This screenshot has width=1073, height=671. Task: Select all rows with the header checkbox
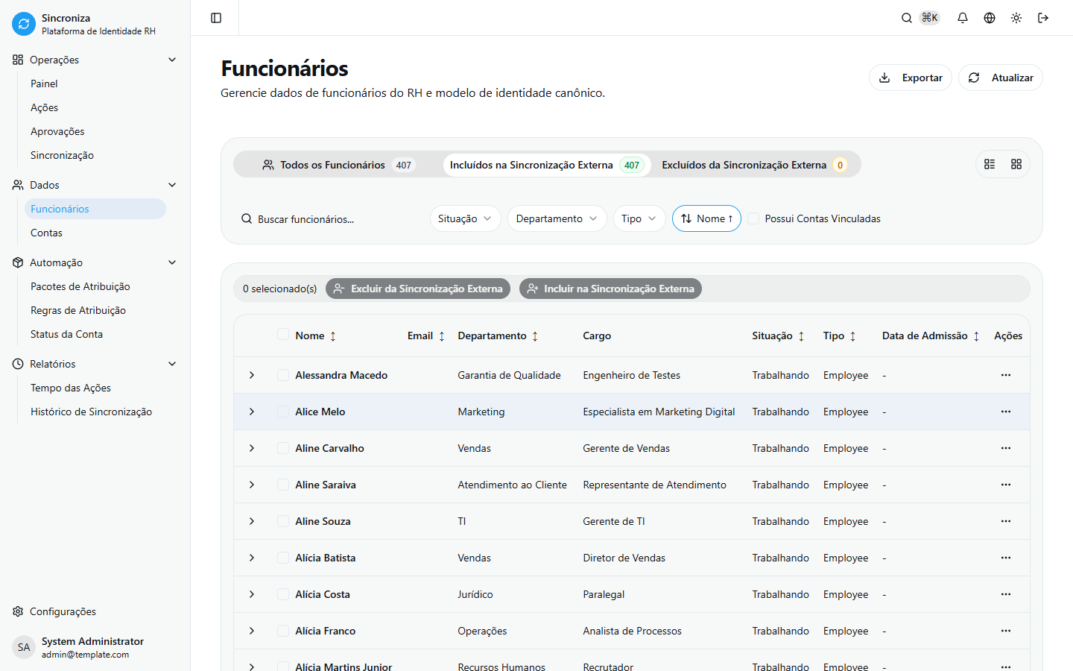[x=282, y=335]
